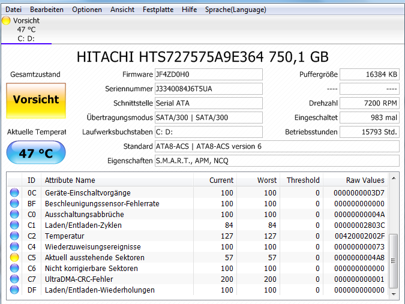Click the blue status icon of row C7
This screenshot has width=405, height=304.
(x=14, y=279)
